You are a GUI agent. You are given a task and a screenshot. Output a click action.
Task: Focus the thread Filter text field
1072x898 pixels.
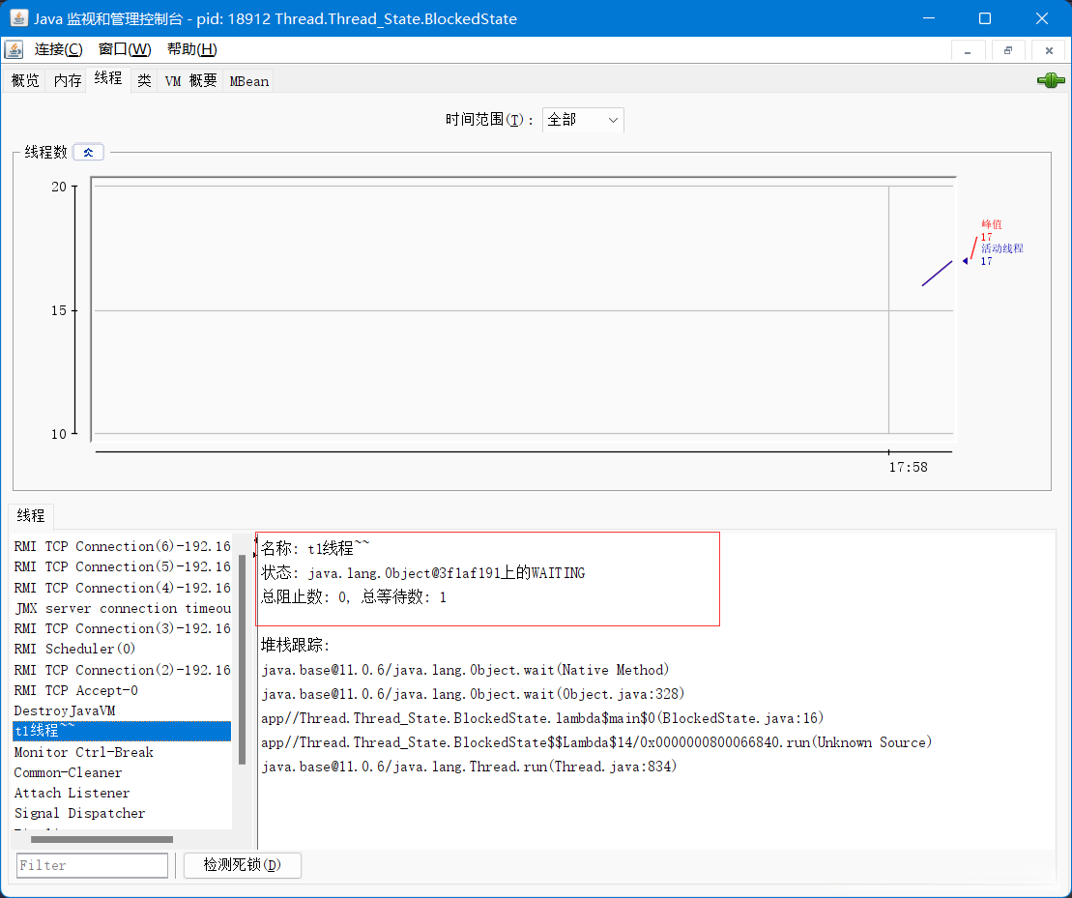pos(92,865)
